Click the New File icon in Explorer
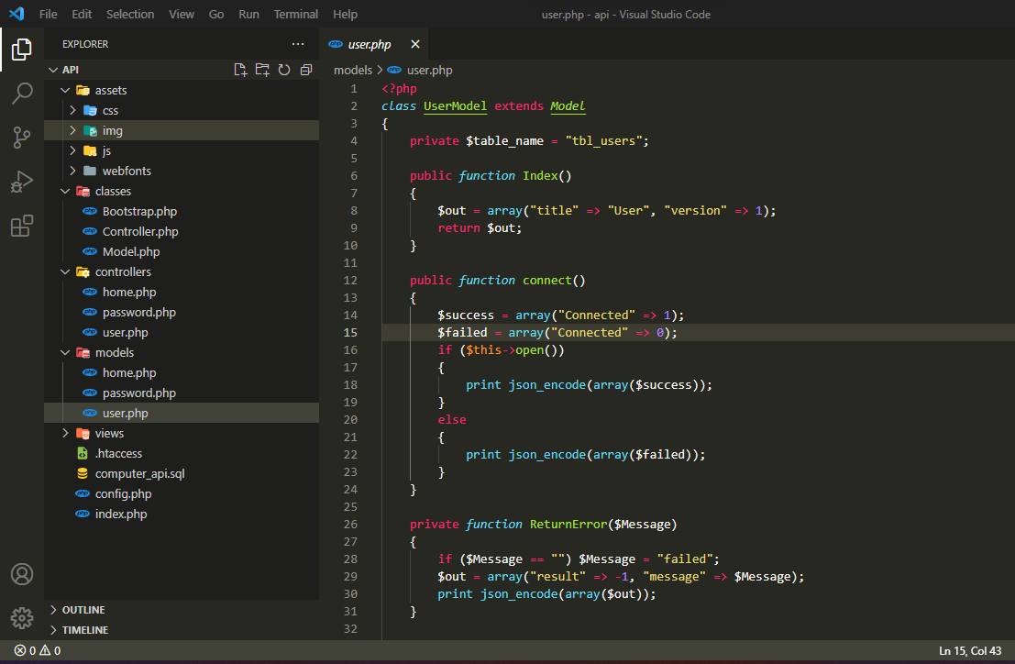 tap(240, 70)
